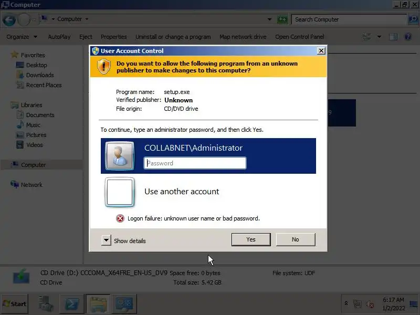420x315 pixels.
Task: Select Pictures library
Action: pyautogui.click(x=36, y=135)
